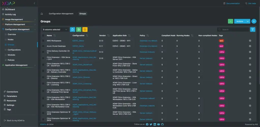
Task: Click the aws tag badge
Action: pos(221,41)
